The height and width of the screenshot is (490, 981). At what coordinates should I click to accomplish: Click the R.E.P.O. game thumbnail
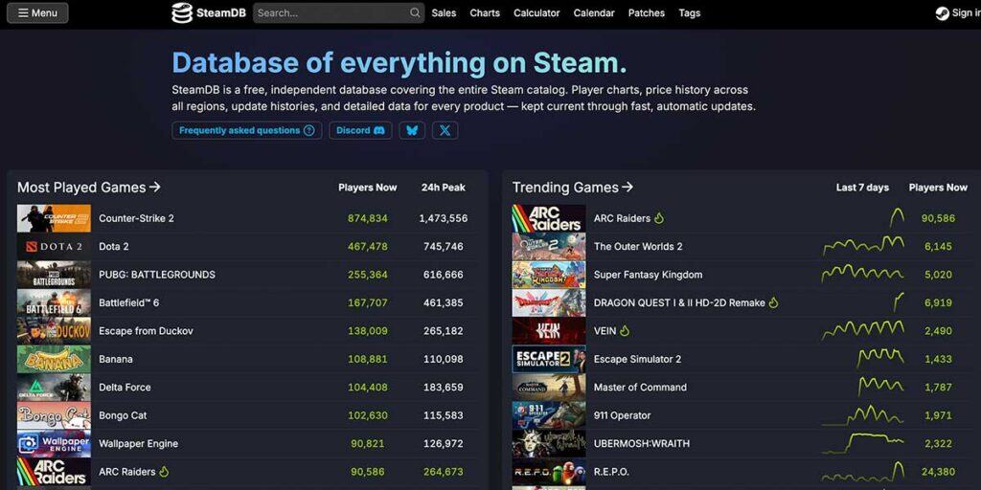click(549, 472)
